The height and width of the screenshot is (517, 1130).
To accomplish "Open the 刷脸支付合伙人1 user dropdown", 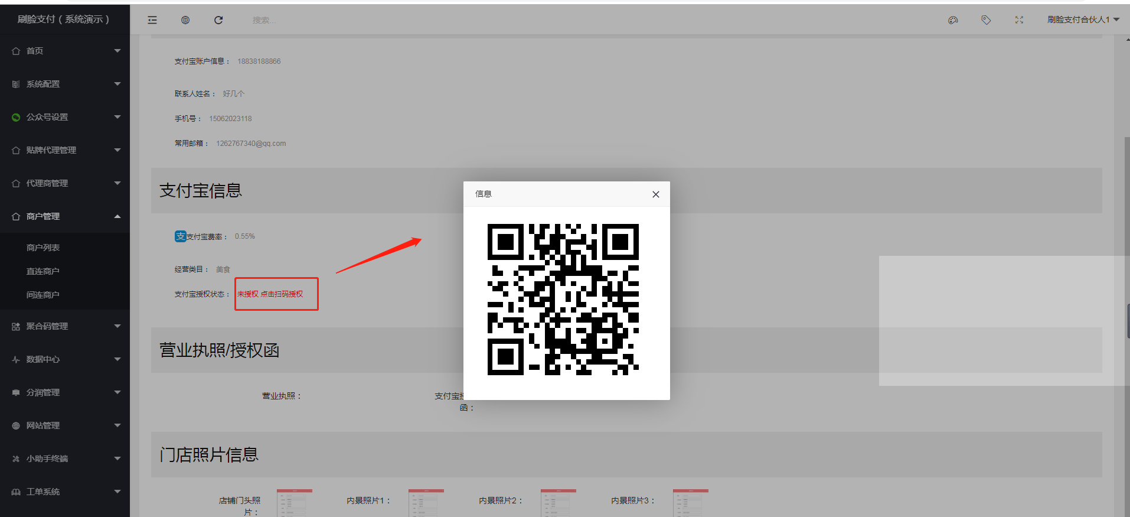I will pos(1083,19).
